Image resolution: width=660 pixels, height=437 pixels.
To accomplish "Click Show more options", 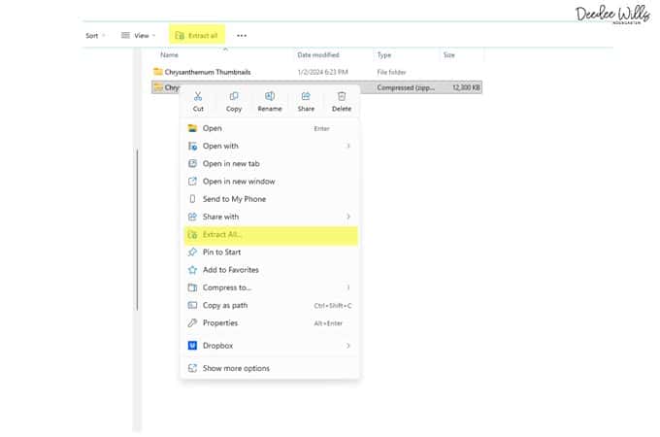I will (271, 368).
